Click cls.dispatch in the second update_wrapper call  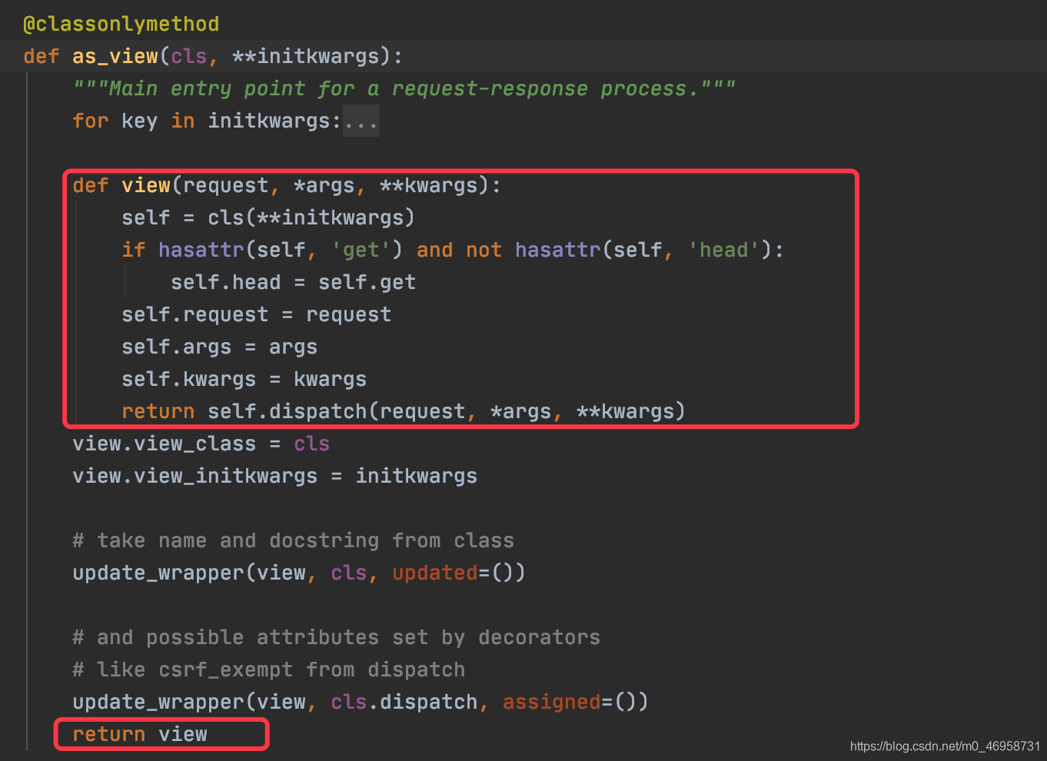click(404, 702)
